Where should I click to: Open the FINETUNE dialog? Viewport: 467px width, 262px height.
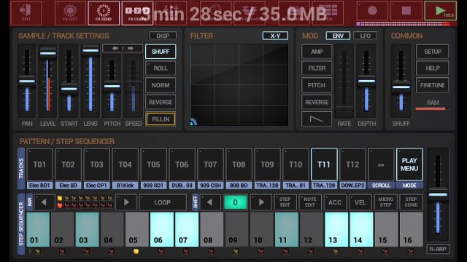[433, 85]
